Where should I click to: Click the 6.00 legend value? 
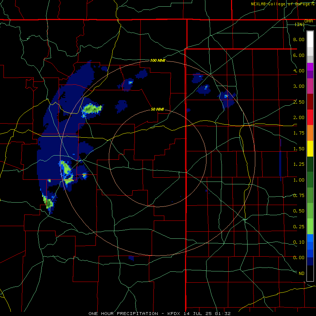(x=299, y=55)
